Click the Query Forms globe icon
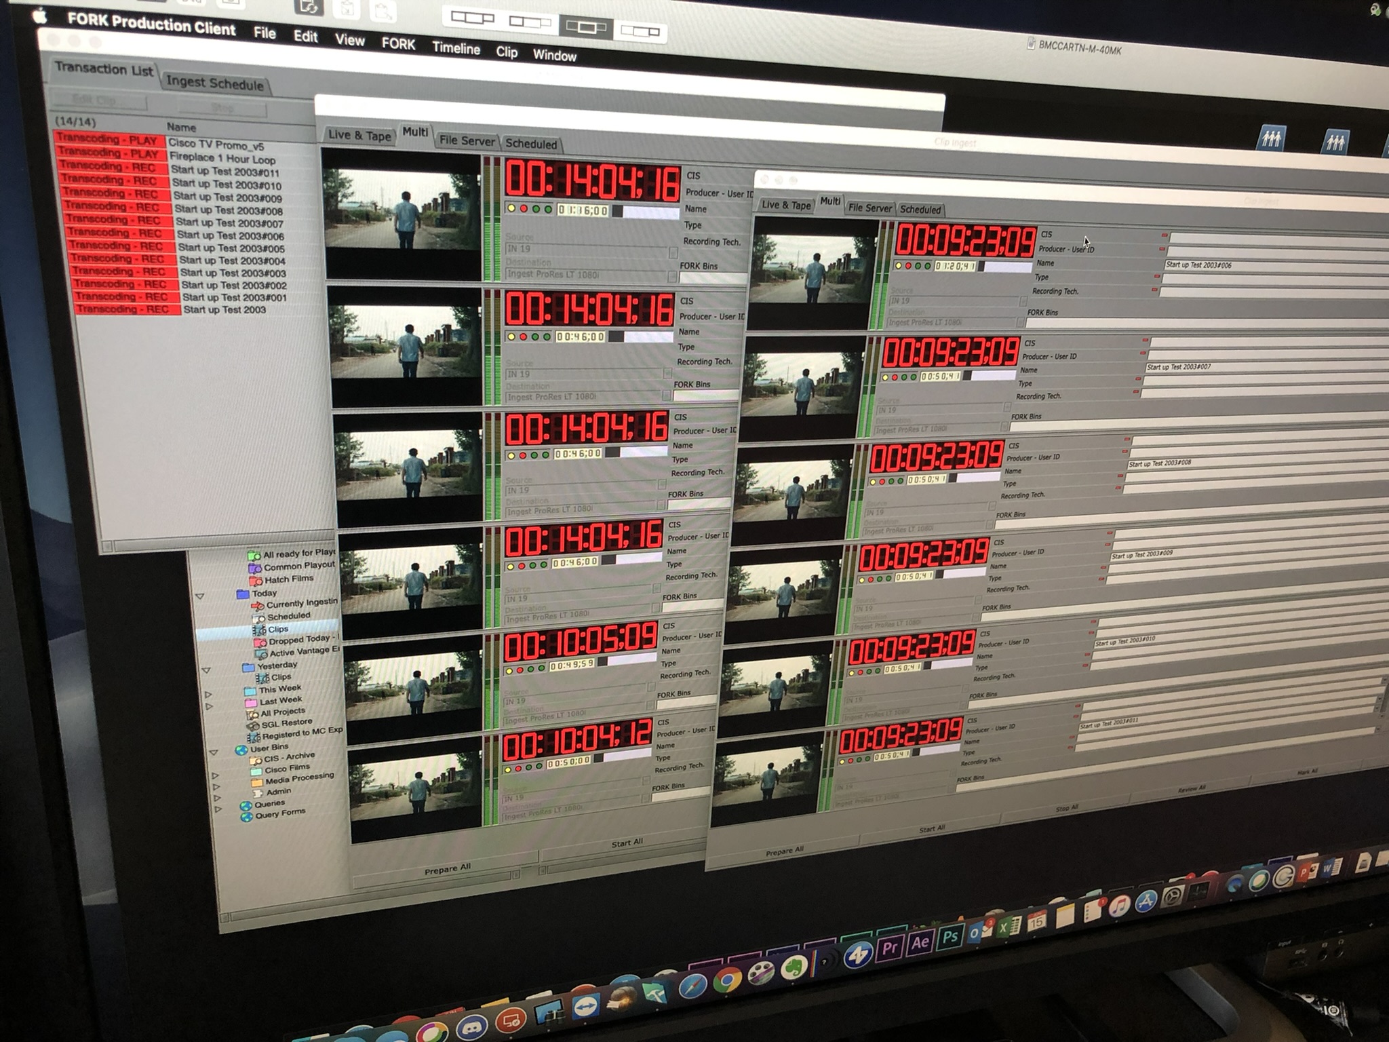The height and width of the screenshot is (1042, 1389). (x=246, y=816)
